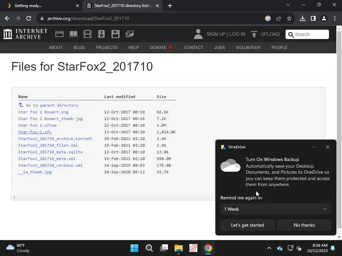Open the HELP menu item
This screenshot has height=256, width=342.
click(134, 47)
